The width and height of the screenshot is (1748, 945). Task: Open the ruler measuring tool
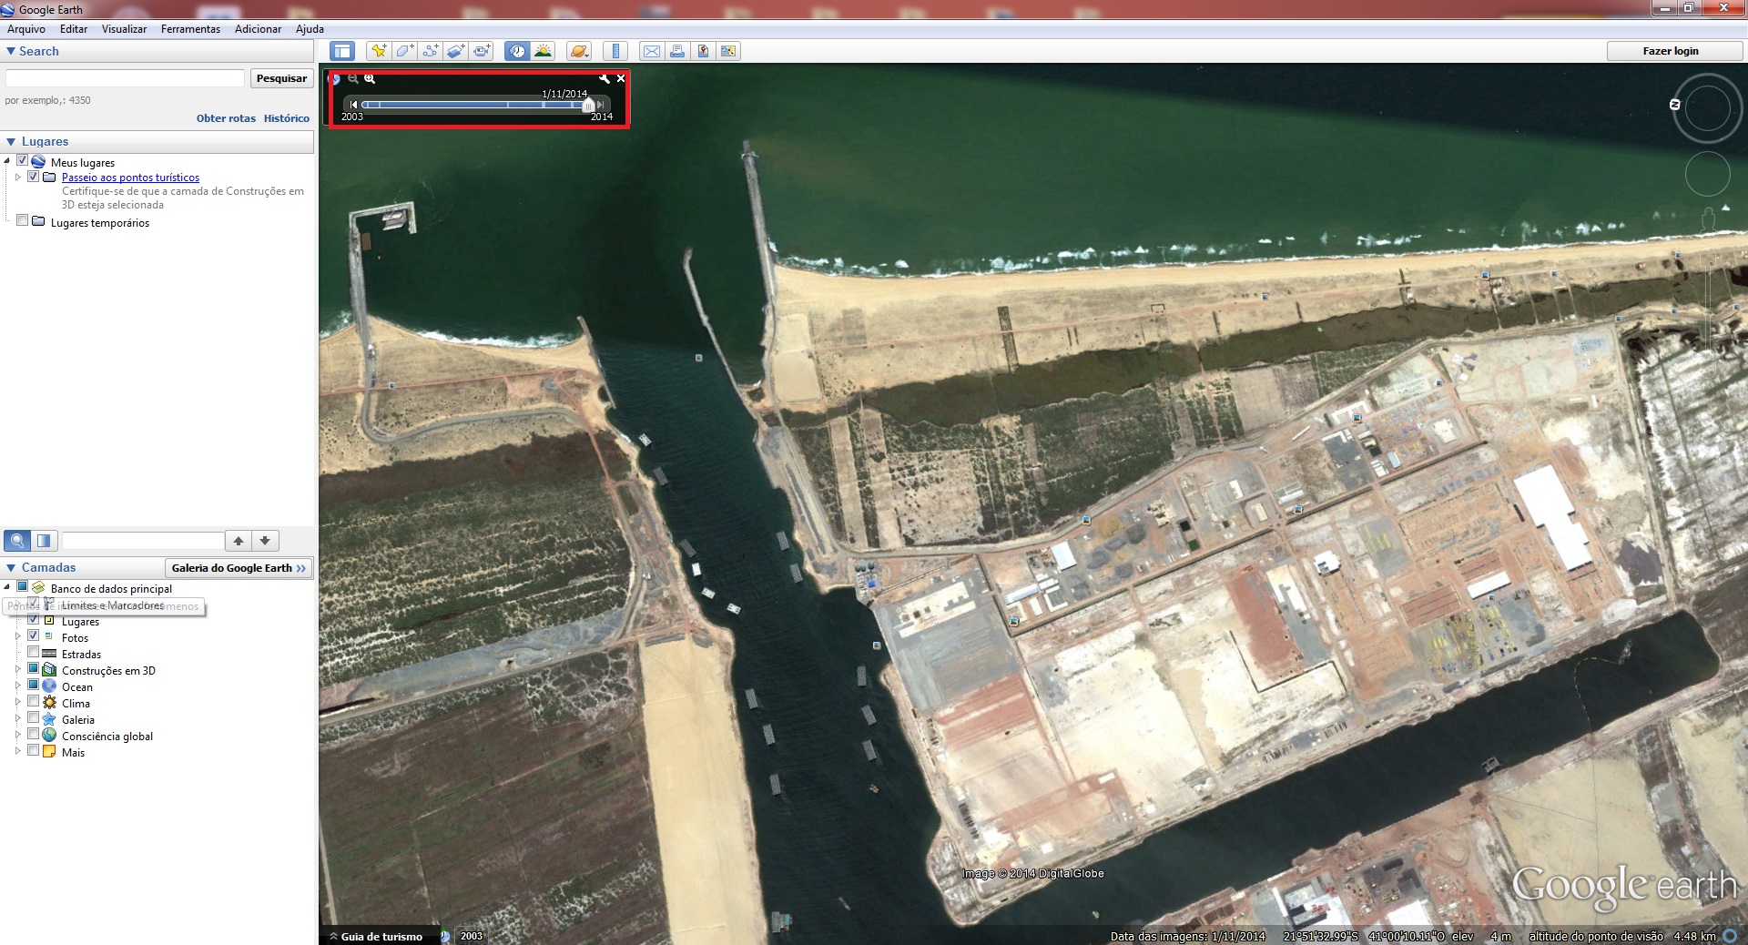616,51
